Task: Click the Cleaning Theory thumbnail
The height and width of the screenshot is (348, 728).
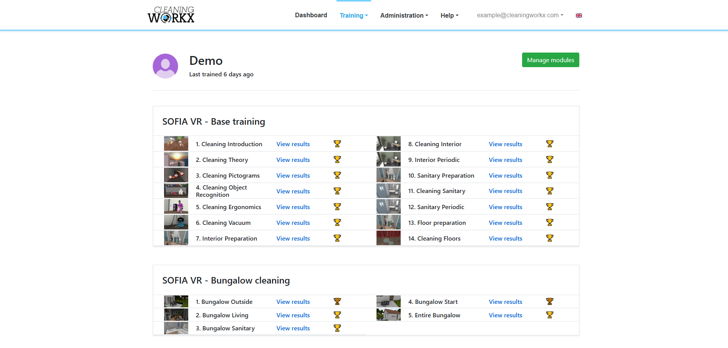Action: click(x=176, y=159)
